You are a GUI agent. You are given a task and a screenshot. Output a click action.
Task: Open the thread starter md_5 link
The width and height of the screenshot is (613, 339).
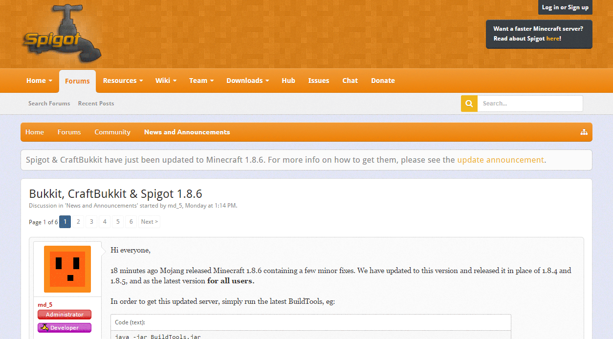tap(175, 206)
